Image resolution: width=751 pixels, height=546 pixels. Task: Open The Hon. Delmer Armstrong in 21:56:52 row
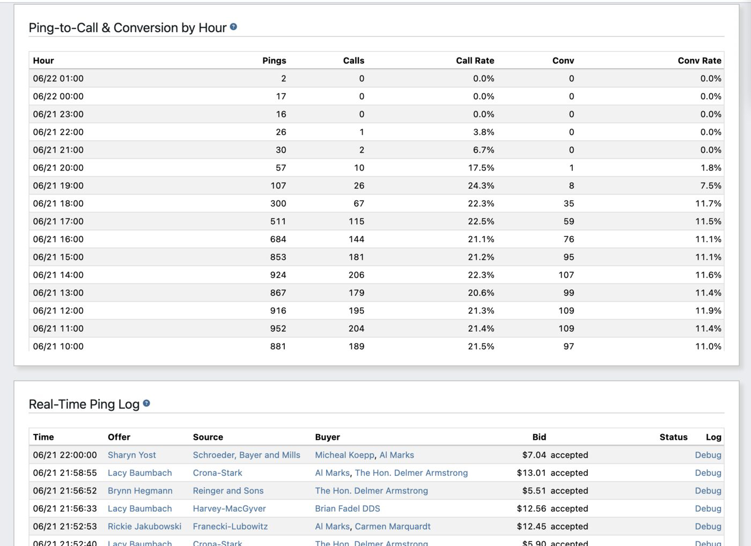(x=372, y=490)
